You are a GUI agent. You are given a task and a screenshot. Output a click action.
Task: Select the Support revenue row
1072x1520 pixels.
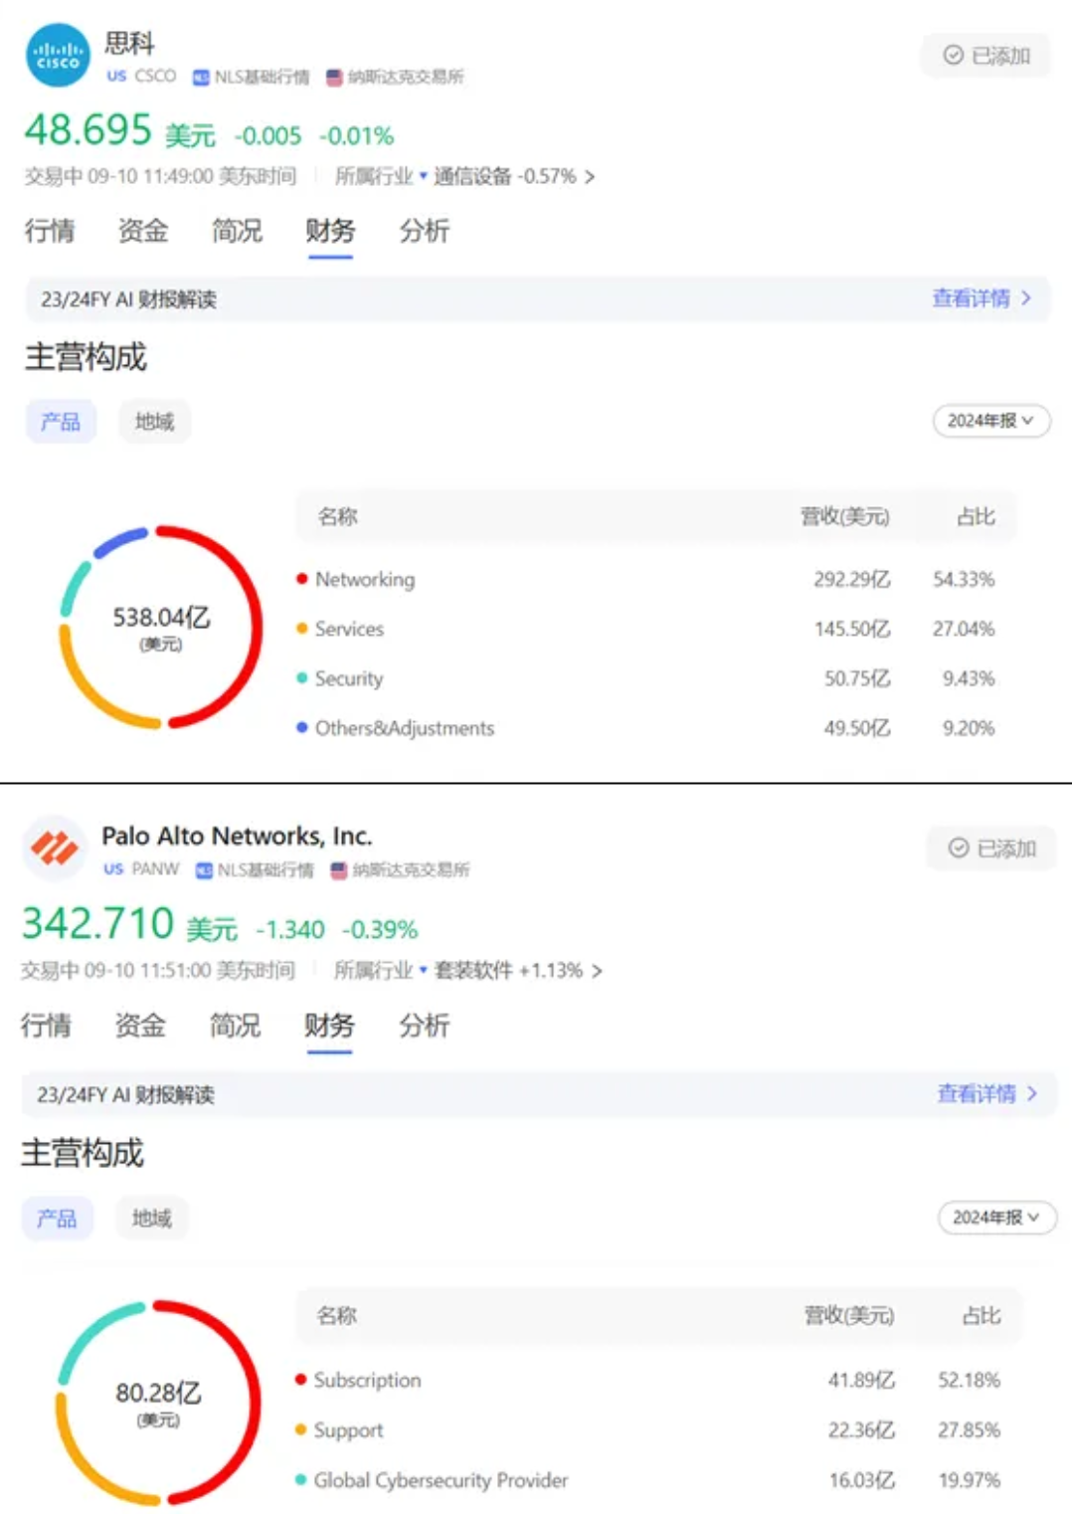658,1430
